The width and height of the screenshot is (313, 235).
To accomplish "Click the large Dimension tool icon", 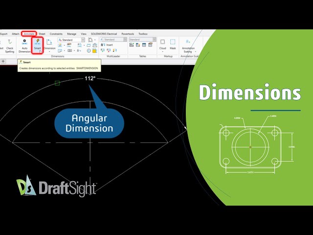I will pyautogui.click(x=49, y=42).
